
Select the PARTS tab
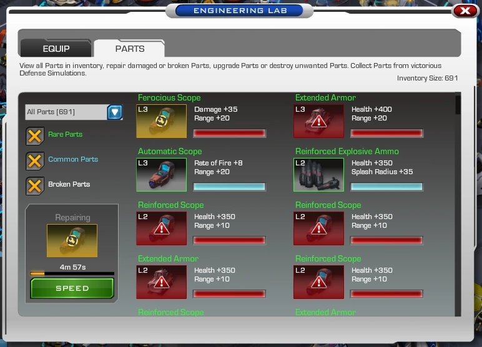(x=129, y=48)
